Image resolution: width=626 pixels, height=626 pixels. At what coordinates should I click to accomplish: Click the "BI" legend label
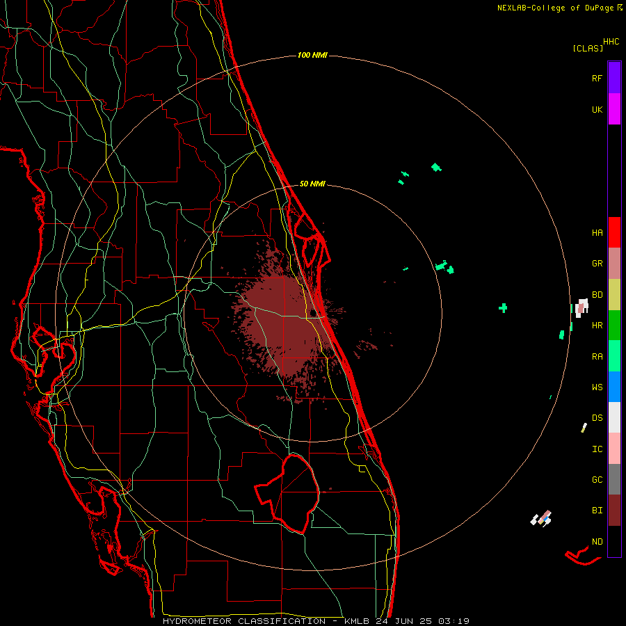[x=597, y=511]
